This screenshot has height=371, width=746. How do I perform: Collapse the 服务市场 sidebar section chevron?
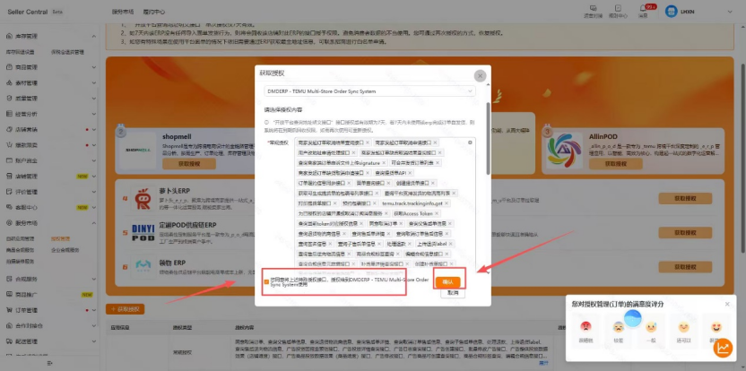pos(94,222)
